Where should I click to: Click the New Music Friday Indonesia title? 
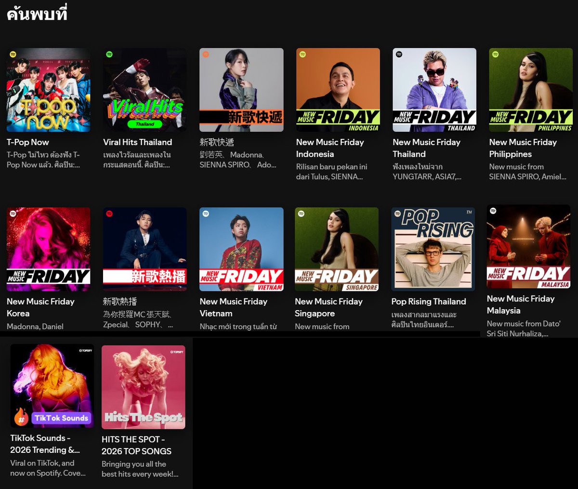click(x=330, y=148)
